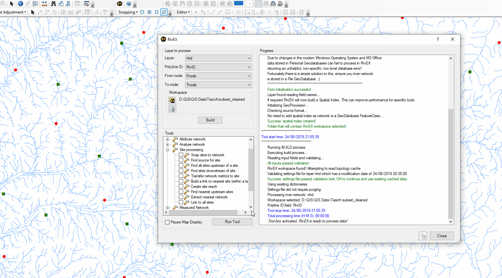Open the Create Viewer Window tool
502x278 pixels.
[x=87, y=4]
